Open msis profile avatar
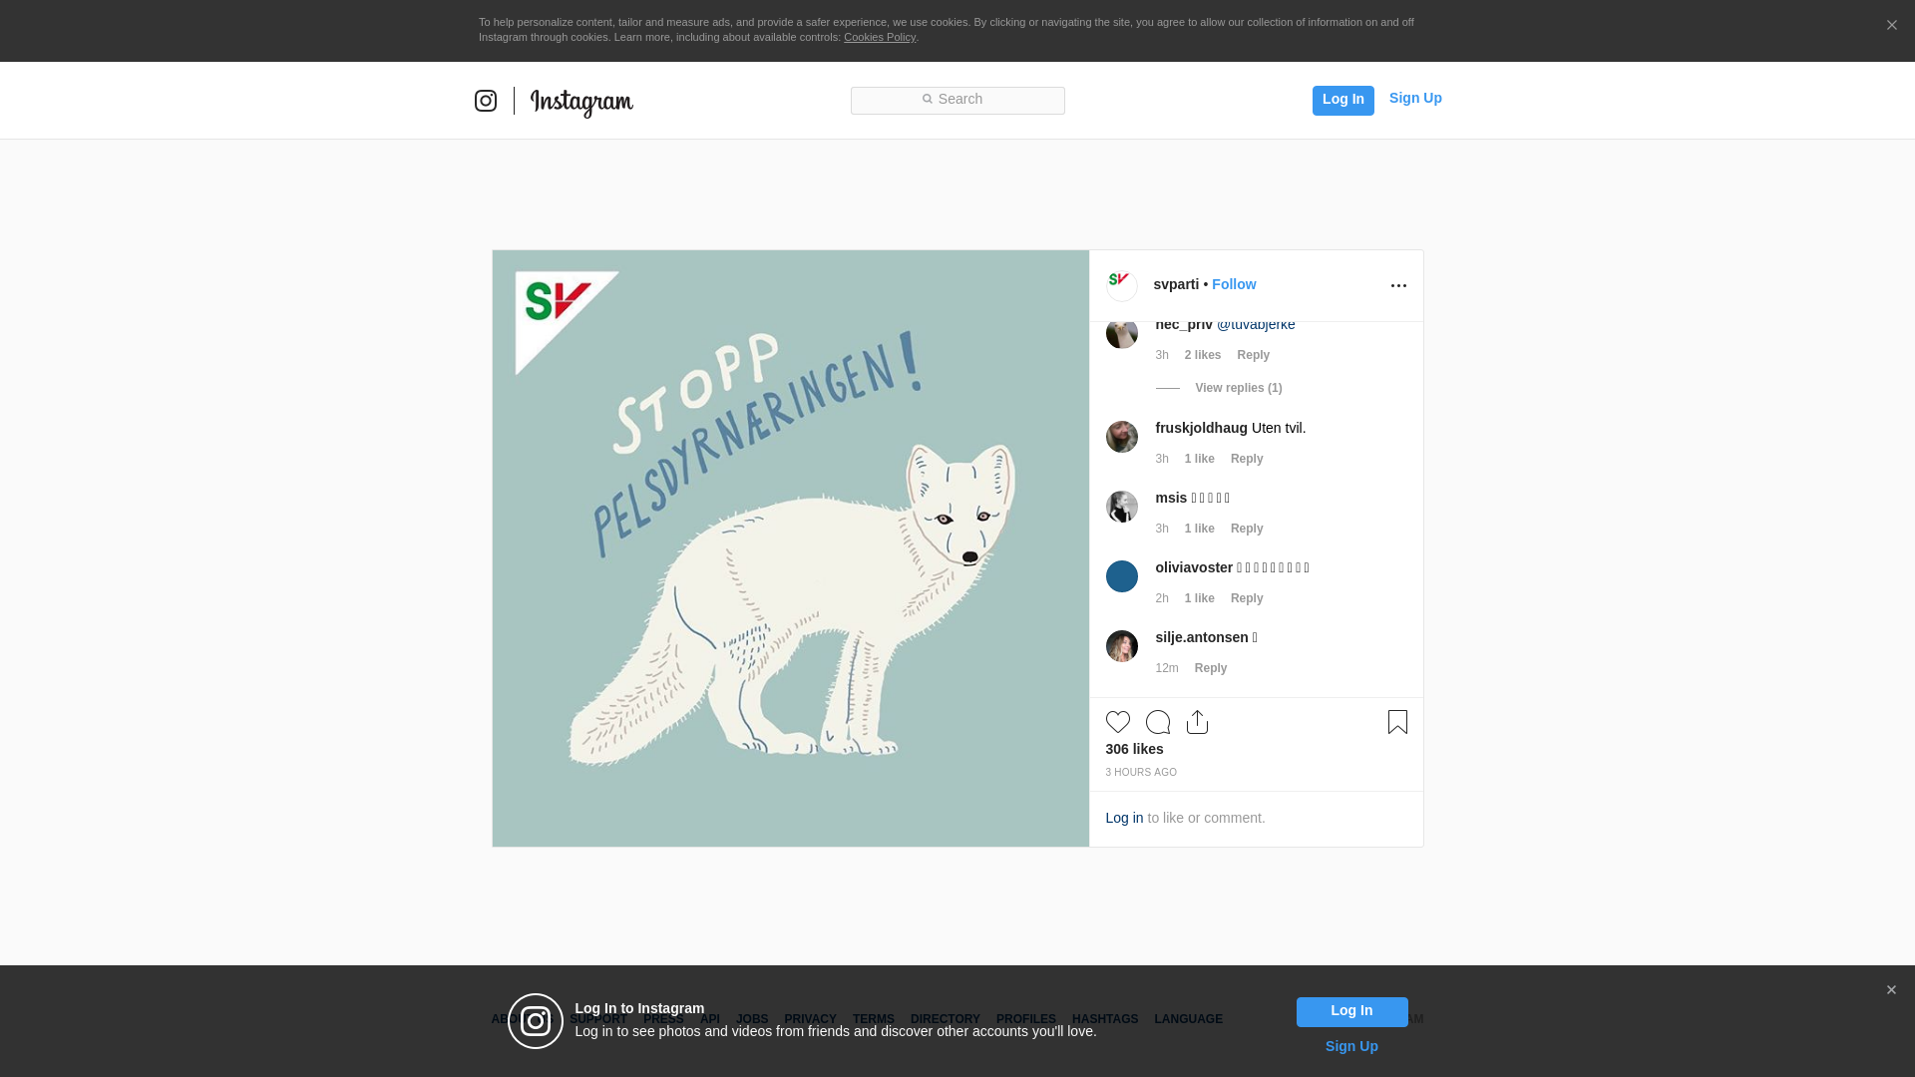 [1122, 507]
